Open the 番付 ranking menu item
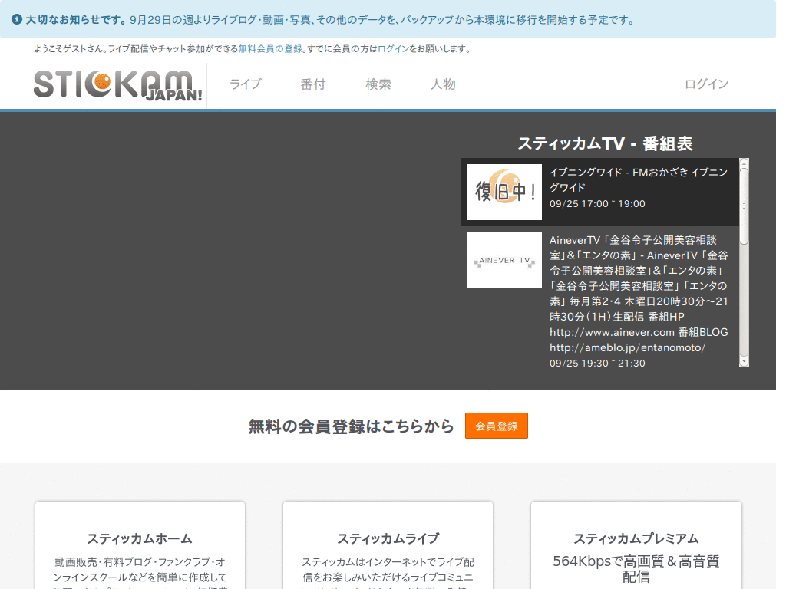The width and height of the screenshot is (786, 589). point(313,84)
